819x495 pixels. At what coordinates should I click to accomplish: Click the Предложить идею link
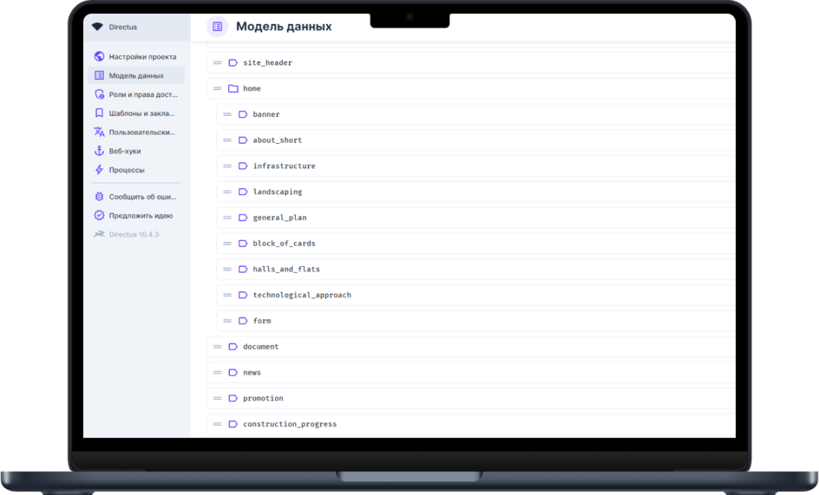coord(136,215)
